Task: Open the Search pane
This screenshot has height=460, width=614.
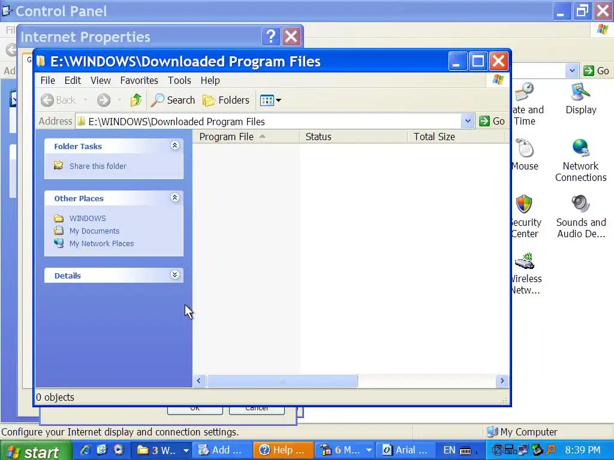Action: 173,100
